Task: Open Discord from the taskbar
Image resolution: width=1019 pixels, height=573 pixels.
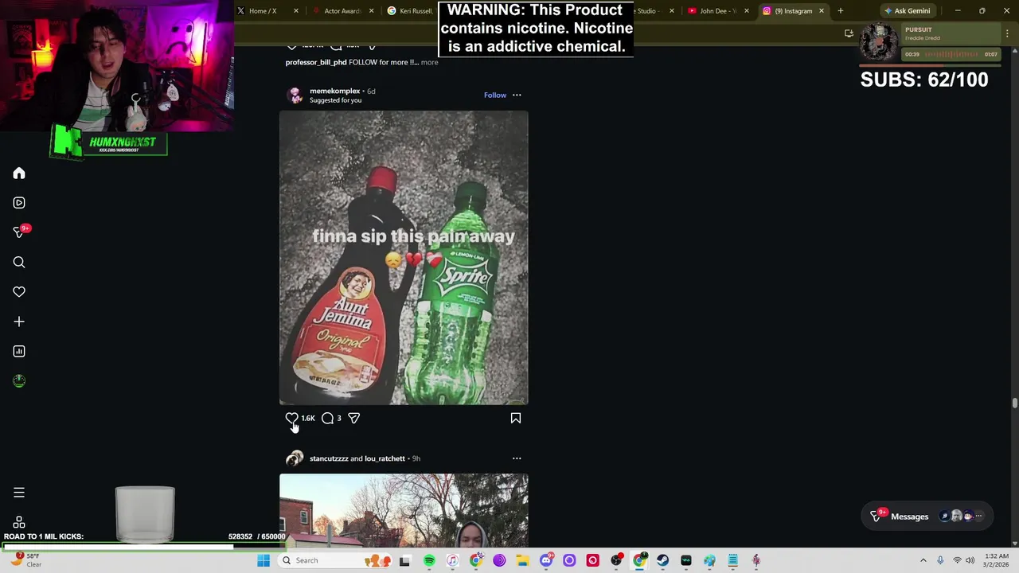Action: coord(546,560)
